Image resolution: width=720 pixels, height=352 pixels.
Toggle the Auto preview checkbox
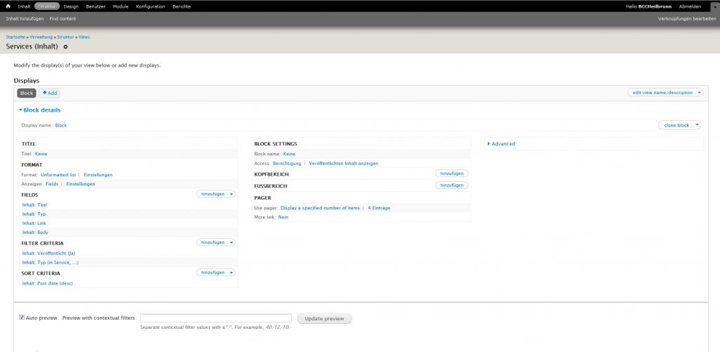pos(22,318)
